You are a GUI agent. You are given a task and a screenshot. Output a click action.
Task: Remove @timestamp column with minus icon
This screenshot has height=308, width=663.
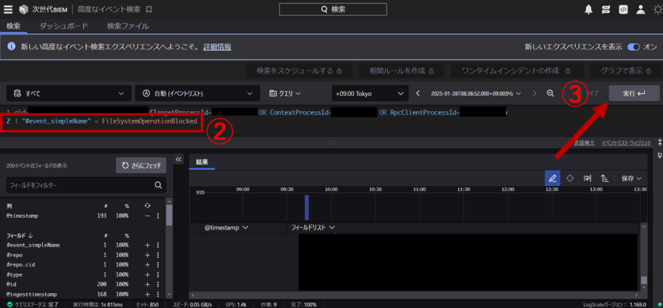147,216
